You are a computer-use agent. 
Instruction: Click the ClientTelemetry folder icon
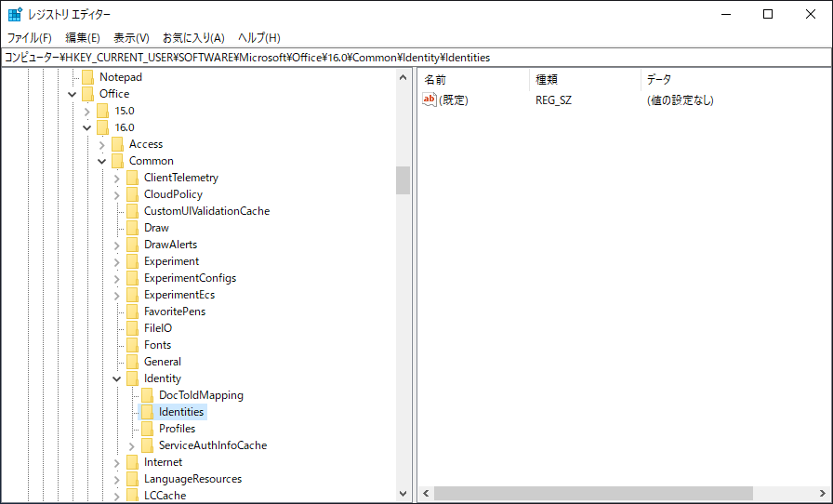133,178
